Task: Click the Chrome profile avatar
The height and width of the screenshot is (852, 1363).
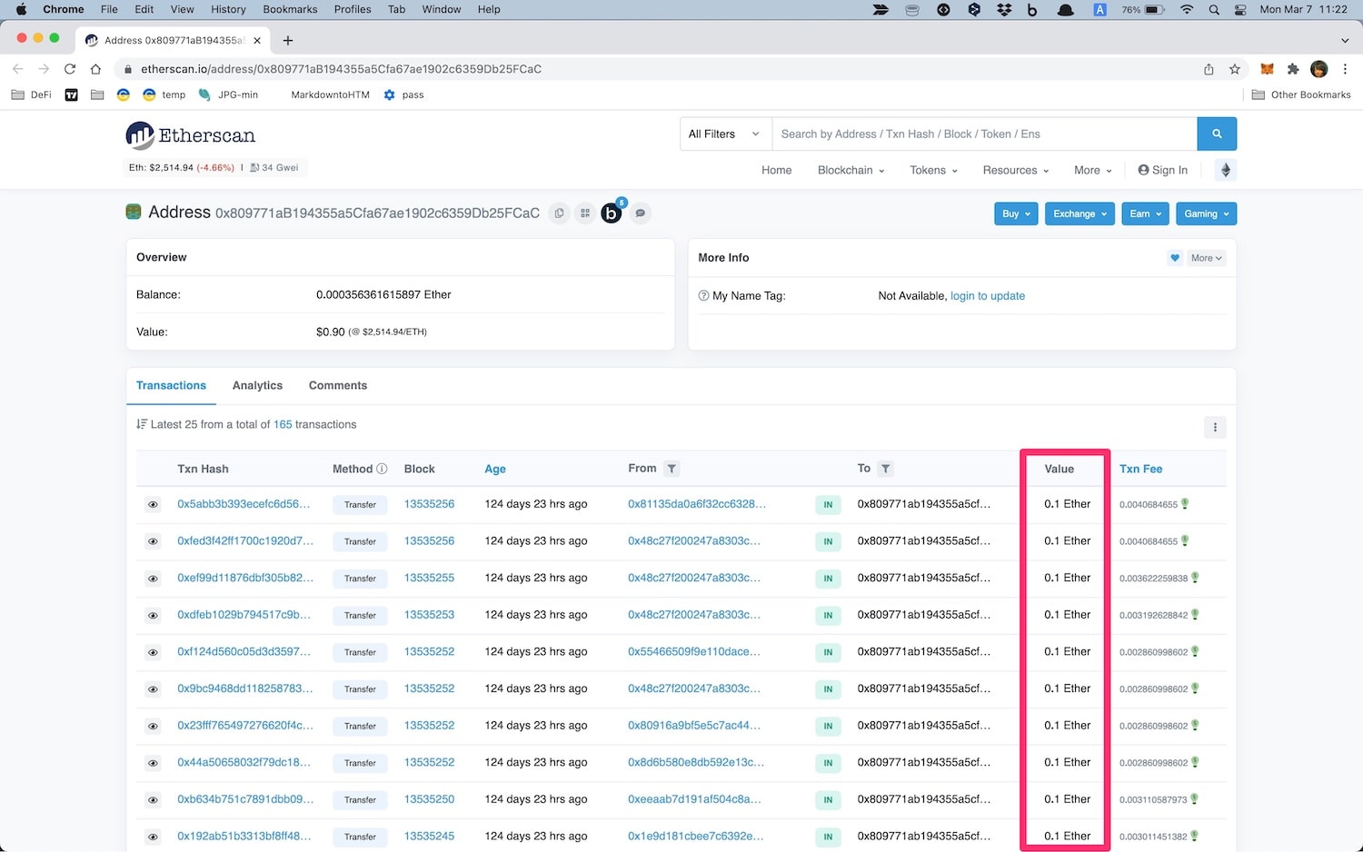Action: [1319, 69]
